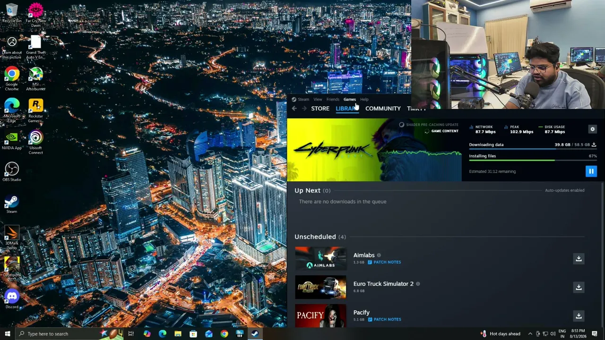Viewport: 605px width, 340px height.
Task: Open File Explorer from the taskbar
Action: 178,334
